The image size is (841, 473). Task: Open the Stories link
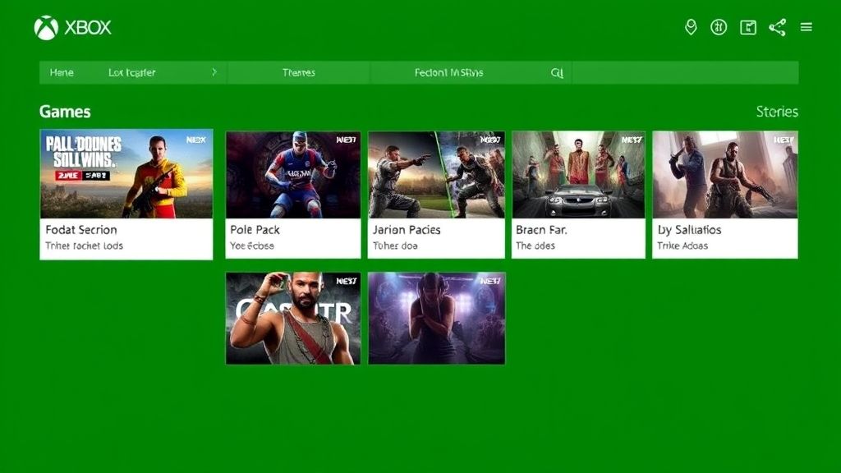tap(777, 111)
